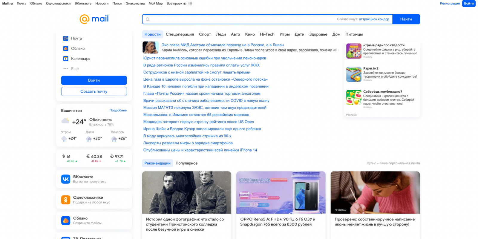Click the Найти search button

pyautogui.click(x=406, y=19)
